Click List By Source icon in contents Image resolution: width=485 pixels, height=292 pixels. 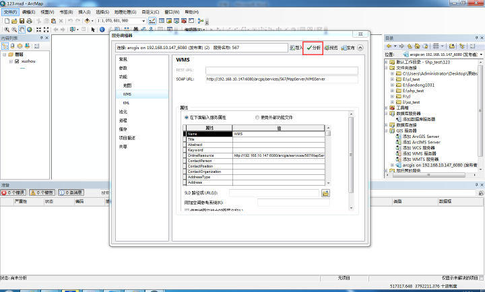(12, 46)
